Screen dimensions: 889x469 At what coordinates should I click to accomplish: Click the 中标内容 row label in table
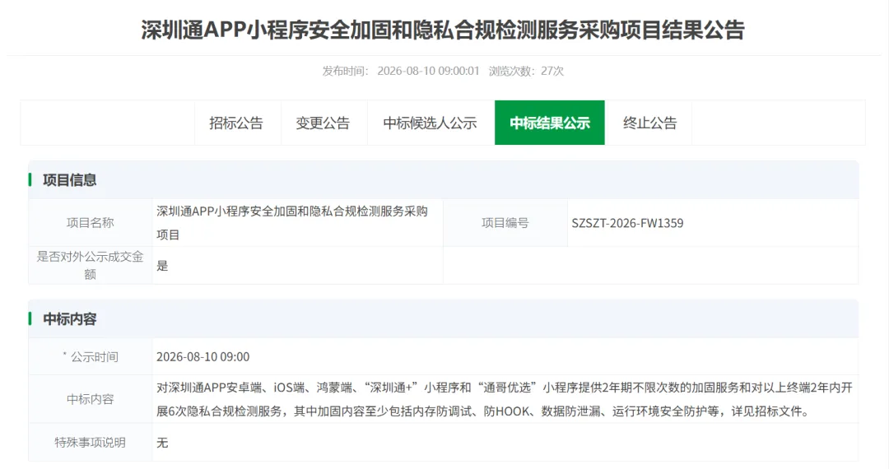(x=91, y=399)
